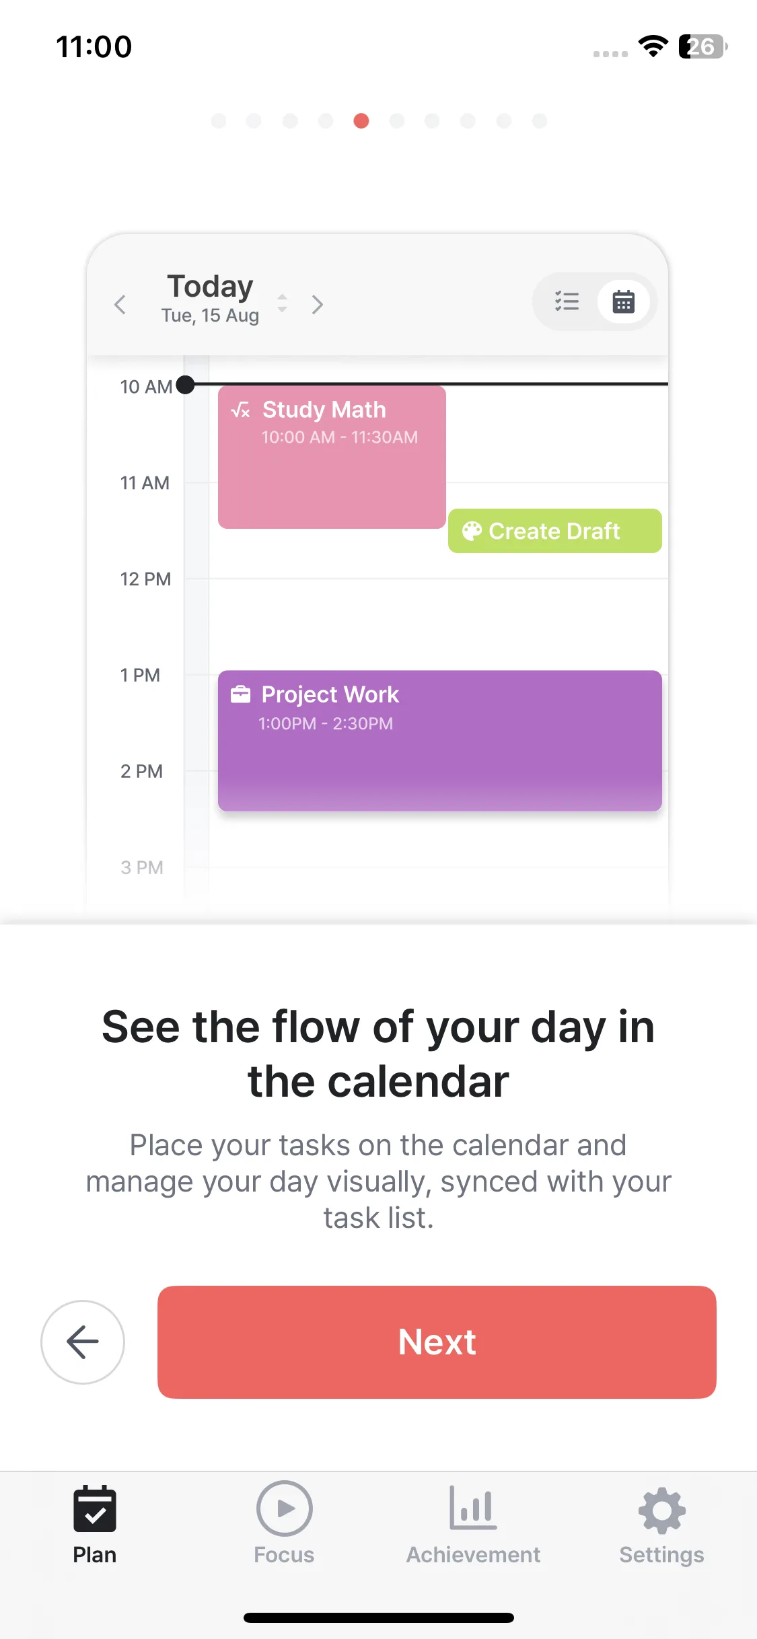Open the Focus tab
The image size is (757, 1639).
click(x=284, y=1525)
